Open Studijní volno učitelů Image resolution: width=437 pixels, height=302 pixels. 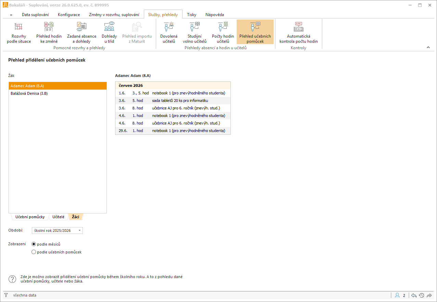click(x=195, y=32)
